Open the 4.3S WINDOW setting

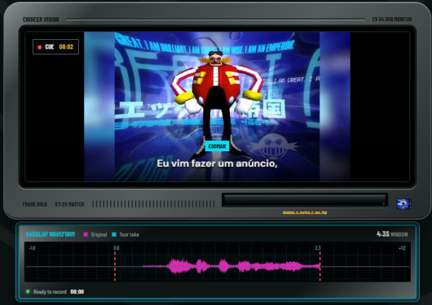(392, 234)
